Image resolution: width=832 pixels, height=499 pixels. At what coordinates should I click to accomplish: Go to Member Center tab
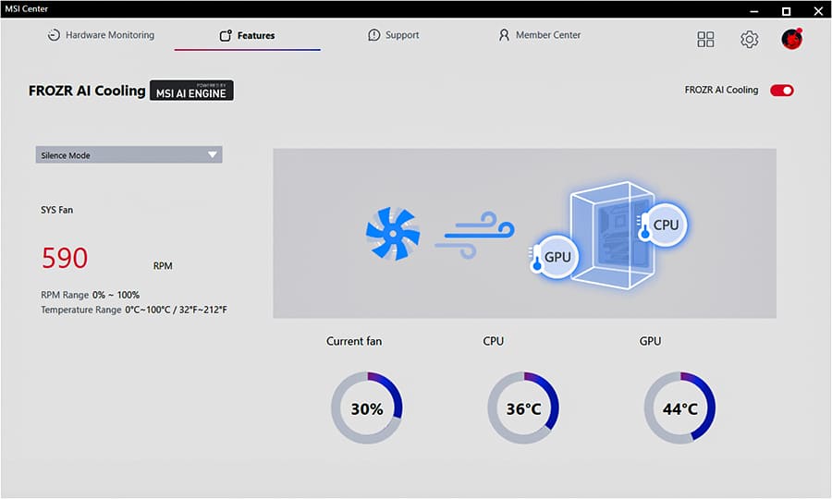pos(539,35)
